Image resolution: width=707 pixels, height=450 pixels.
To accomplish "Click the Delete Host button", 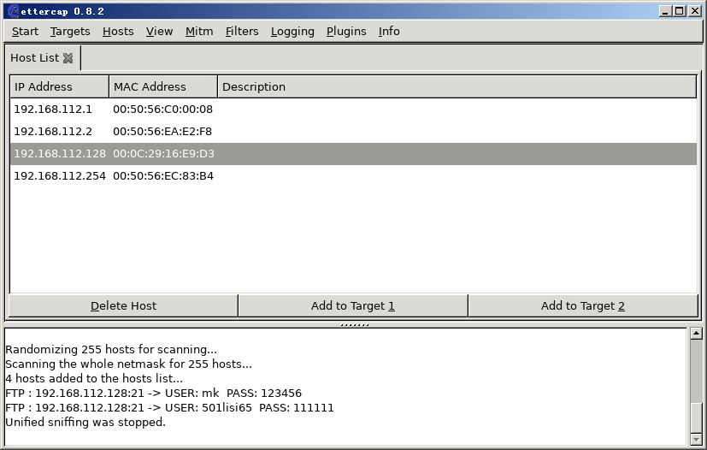I will 123,305.
